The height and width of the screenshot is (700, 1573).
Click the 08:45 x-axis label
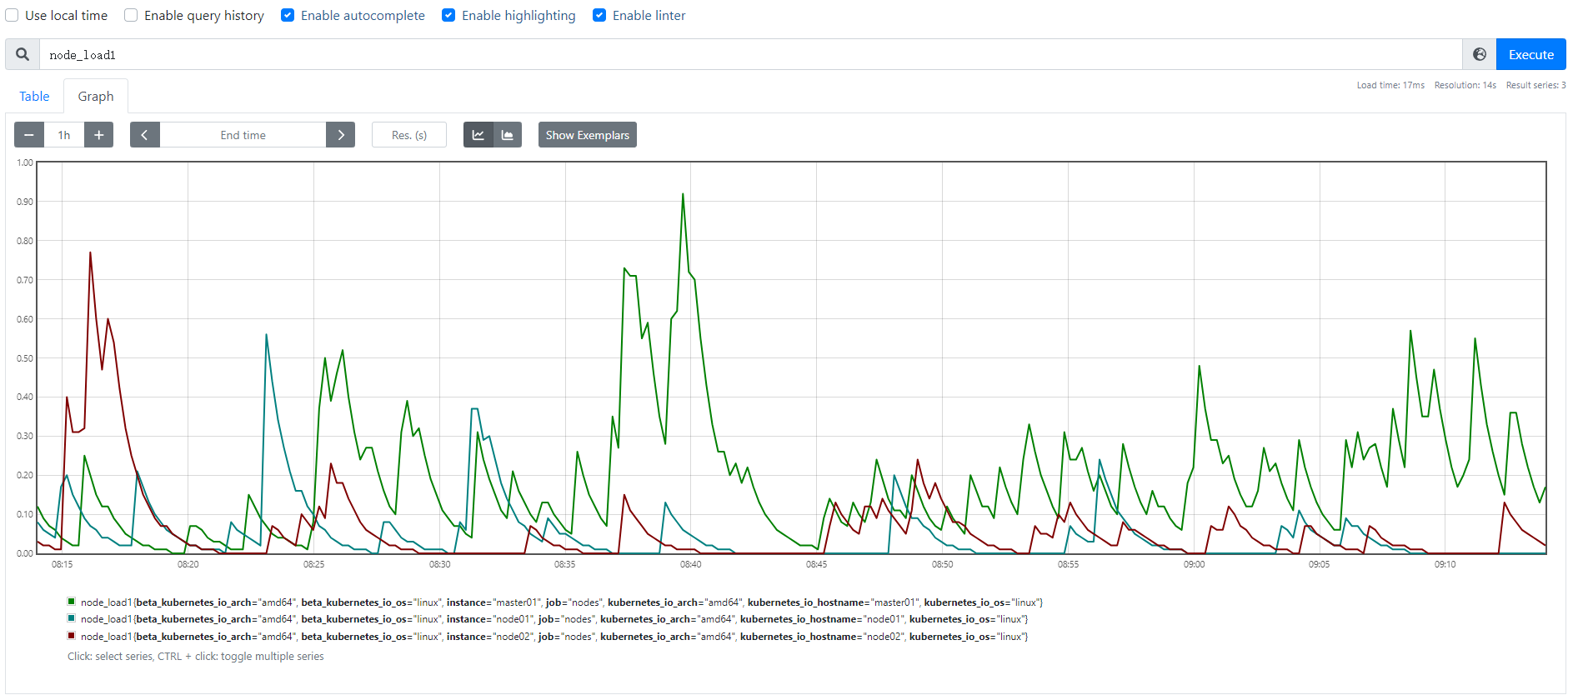[816, 564]
